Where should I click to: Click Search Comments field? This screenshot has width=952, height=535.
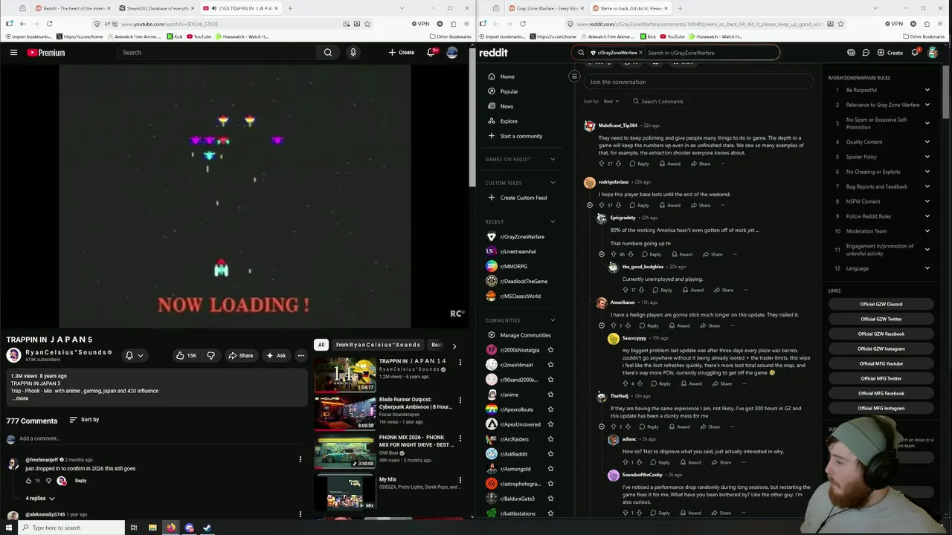tap(657, 101)
